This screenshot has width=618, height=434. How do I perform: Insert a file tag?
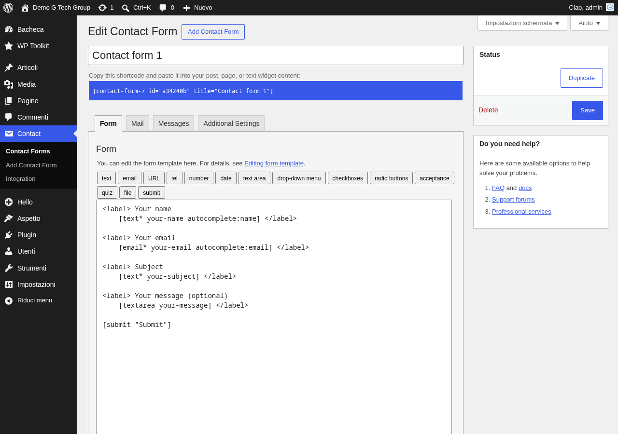click(127, 192)
